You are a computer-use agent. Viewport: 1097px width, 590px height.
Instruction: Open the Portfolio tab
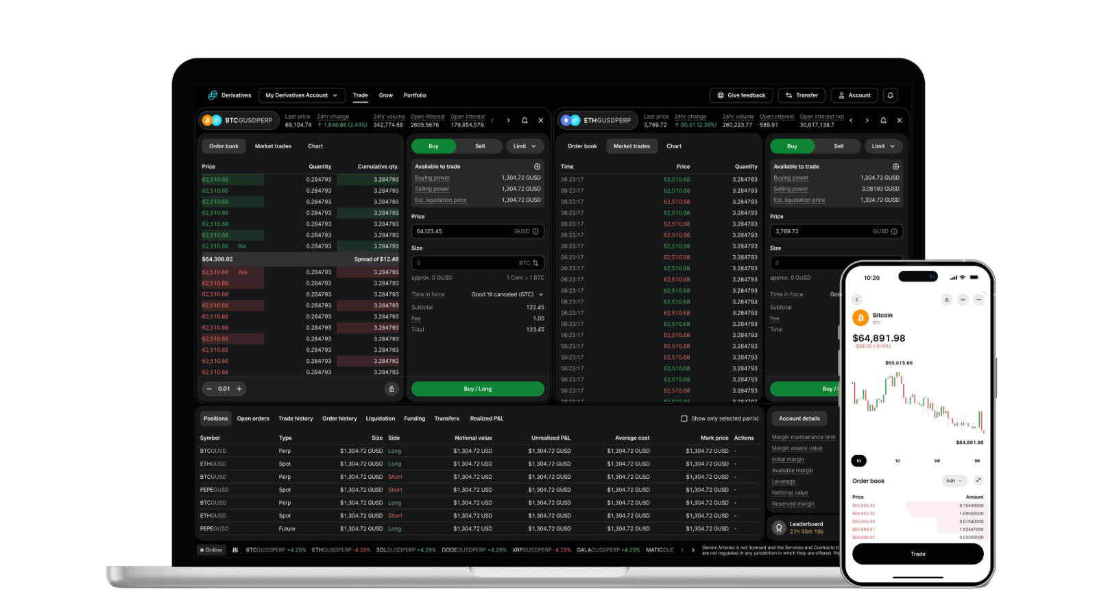415,95
